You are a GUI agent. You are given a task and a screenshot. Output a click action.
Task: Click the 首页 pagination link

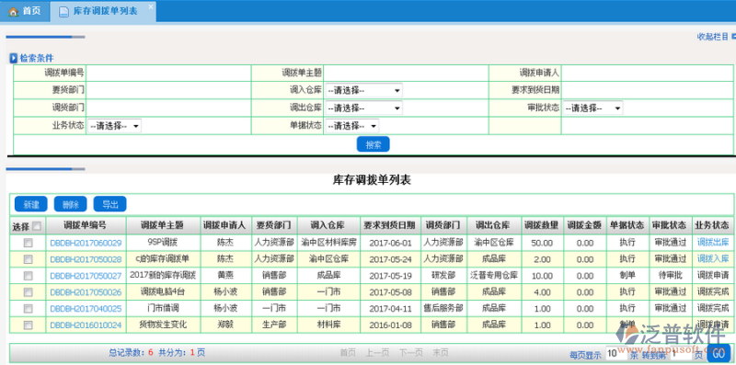(x=348, y=352)
